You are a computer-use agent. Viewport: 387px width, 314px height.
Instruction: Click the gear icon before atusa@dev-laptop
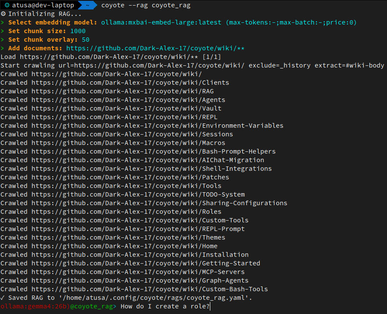pos(7,5)
